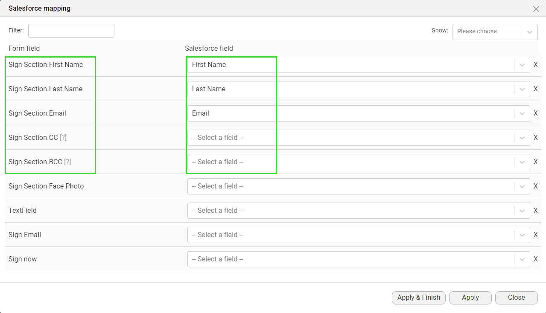Viewport: 546px width, 313px height.
Task: Remove the Sign Section.BCC mapping
Action: [x=536, y=162]
